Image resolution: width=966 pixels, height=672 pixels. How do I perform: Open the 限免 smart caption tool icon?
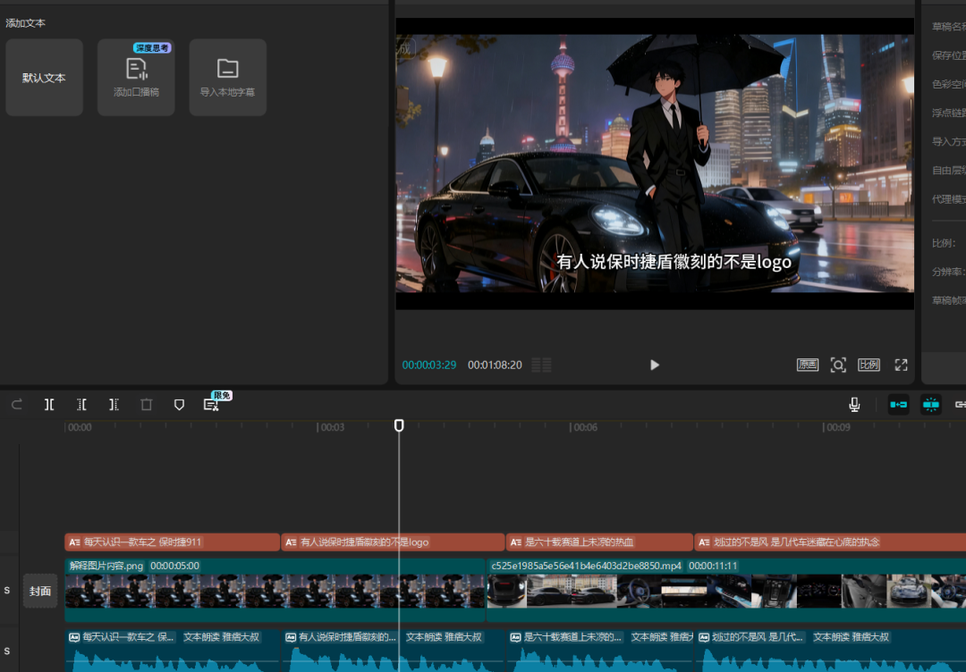(x=211, y=405)
